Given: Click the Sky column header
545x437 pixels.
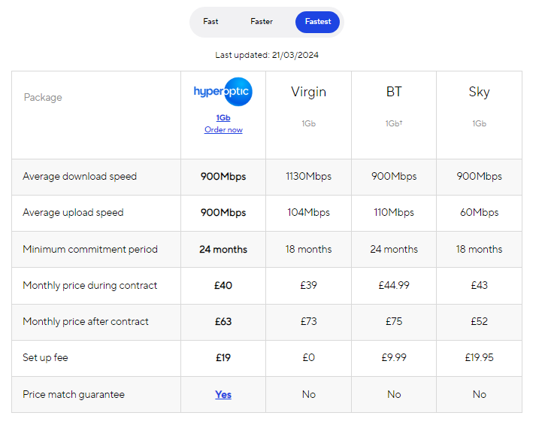Looking at the screenshot, I should [x=480, y=92].
